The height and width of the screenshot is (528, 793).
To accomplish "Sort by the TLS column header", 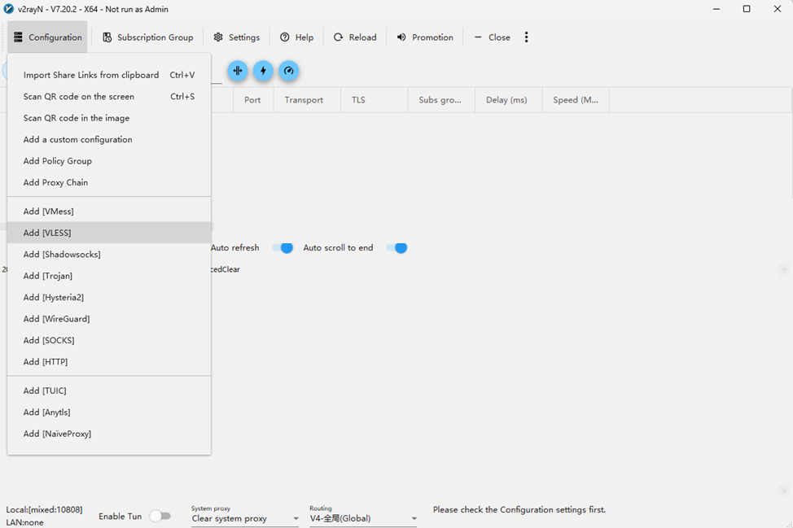I will pyautogui.click(x=375, y=99).
